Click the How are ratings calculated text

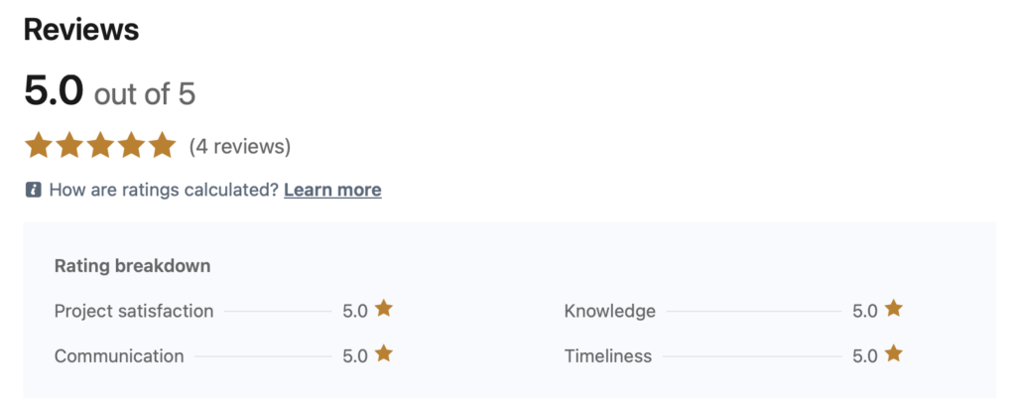[x=164, y=190]
